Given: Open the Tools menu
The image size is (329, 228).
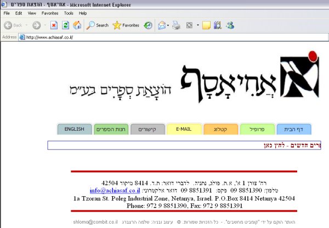Looking at the screenshot, I should coord(69,13).
